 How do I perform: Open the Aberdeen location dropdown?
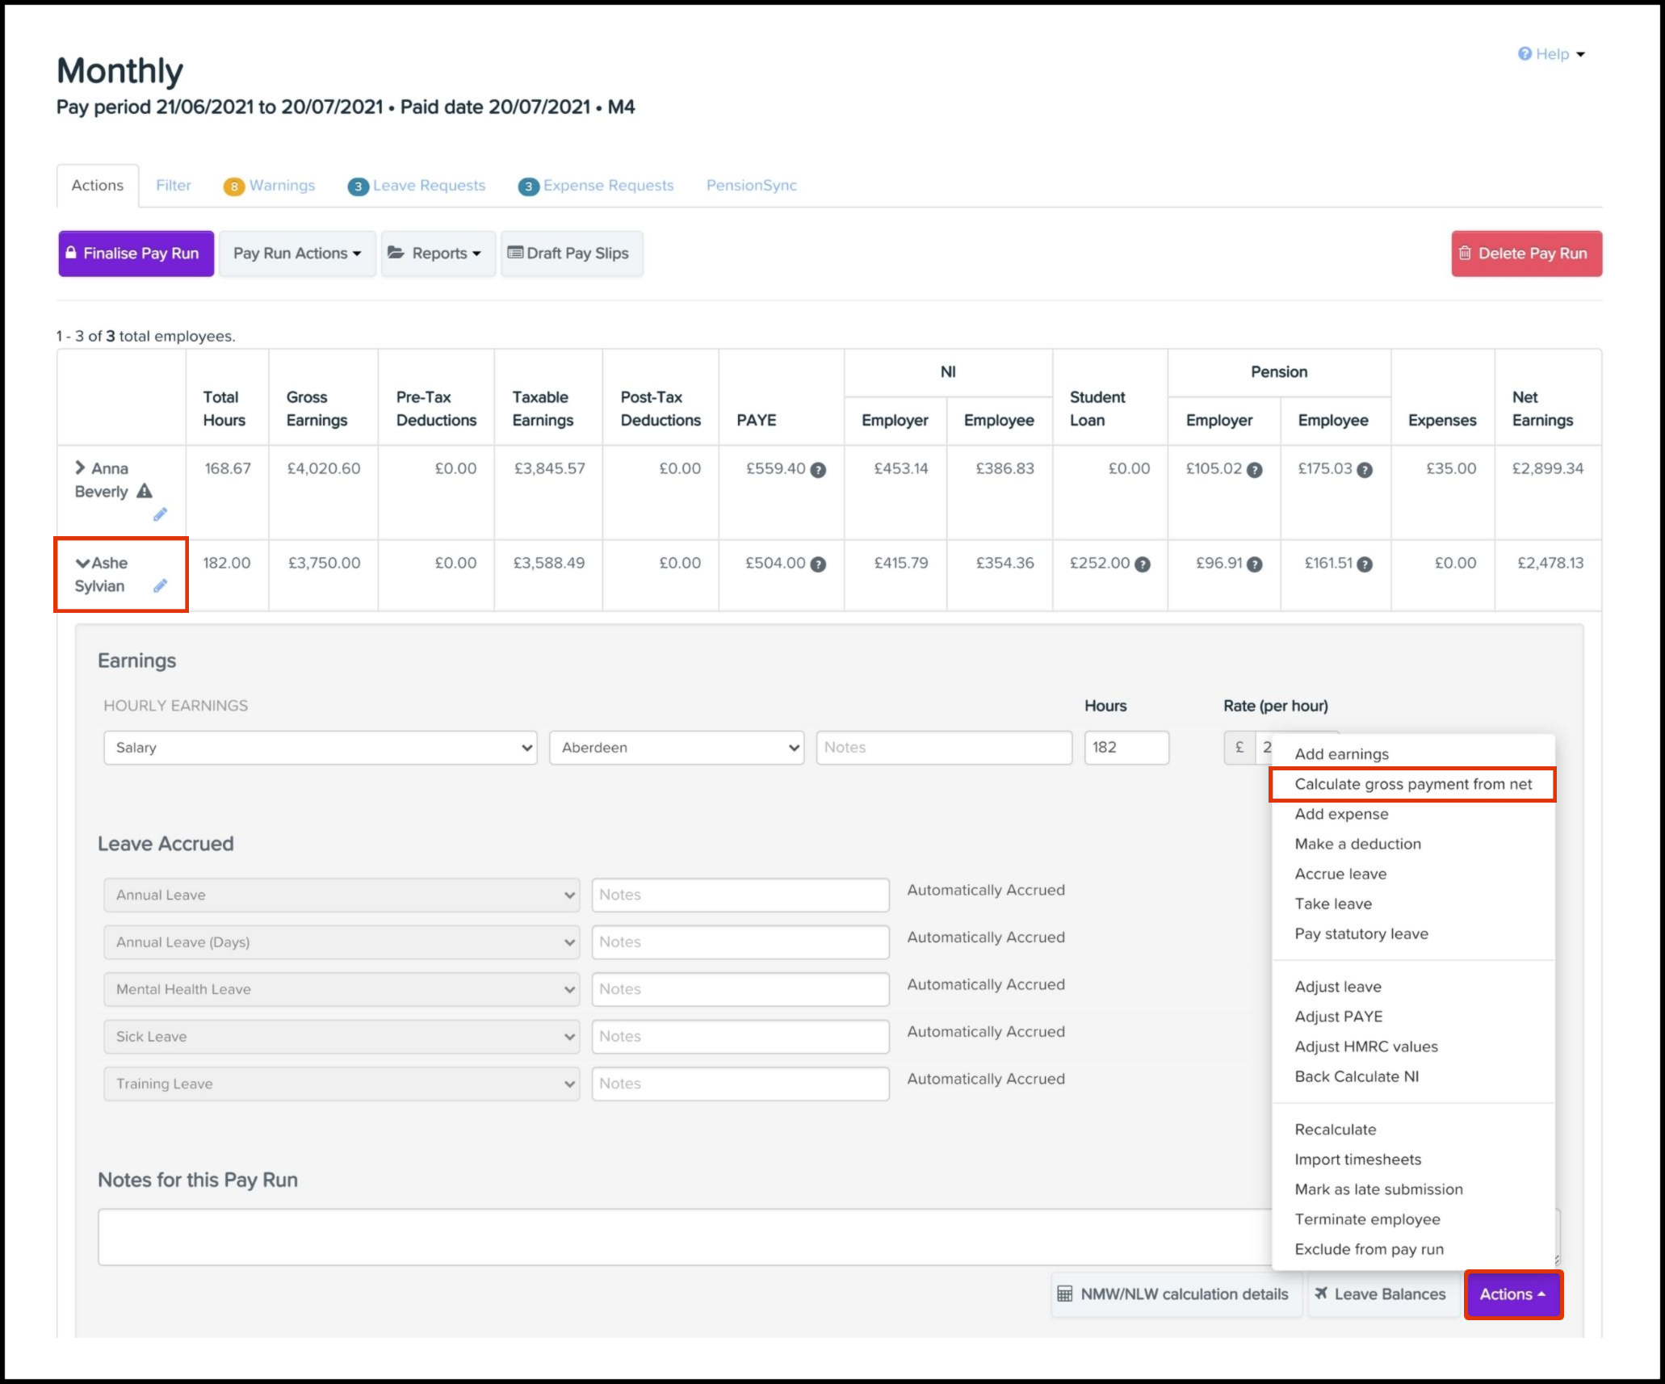pos(676,748)
